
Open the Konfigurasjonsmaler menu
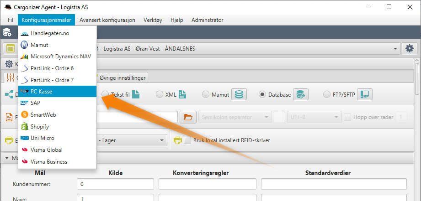click(x=47, y=20)
